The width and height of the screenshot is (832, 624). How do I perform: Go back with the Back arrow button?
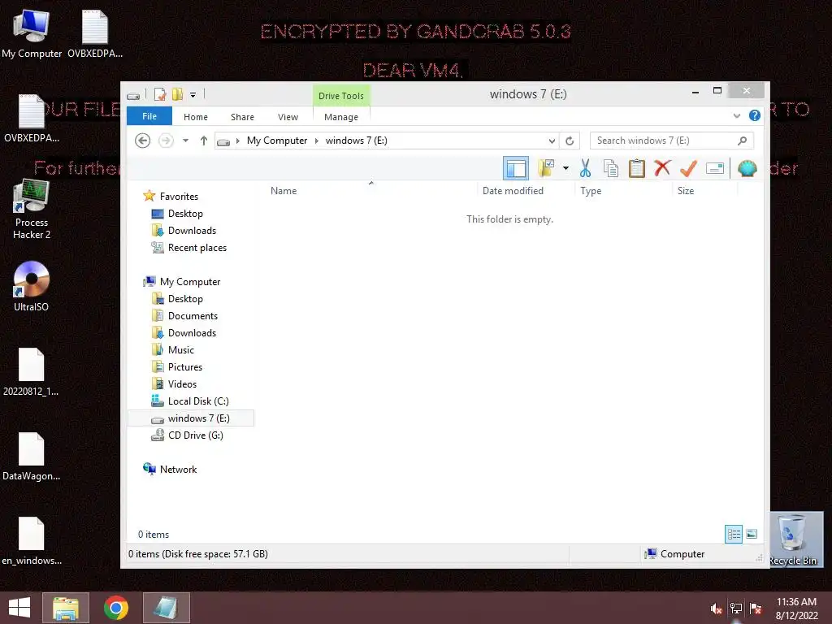pyautogui.click(x=143, y=141)
